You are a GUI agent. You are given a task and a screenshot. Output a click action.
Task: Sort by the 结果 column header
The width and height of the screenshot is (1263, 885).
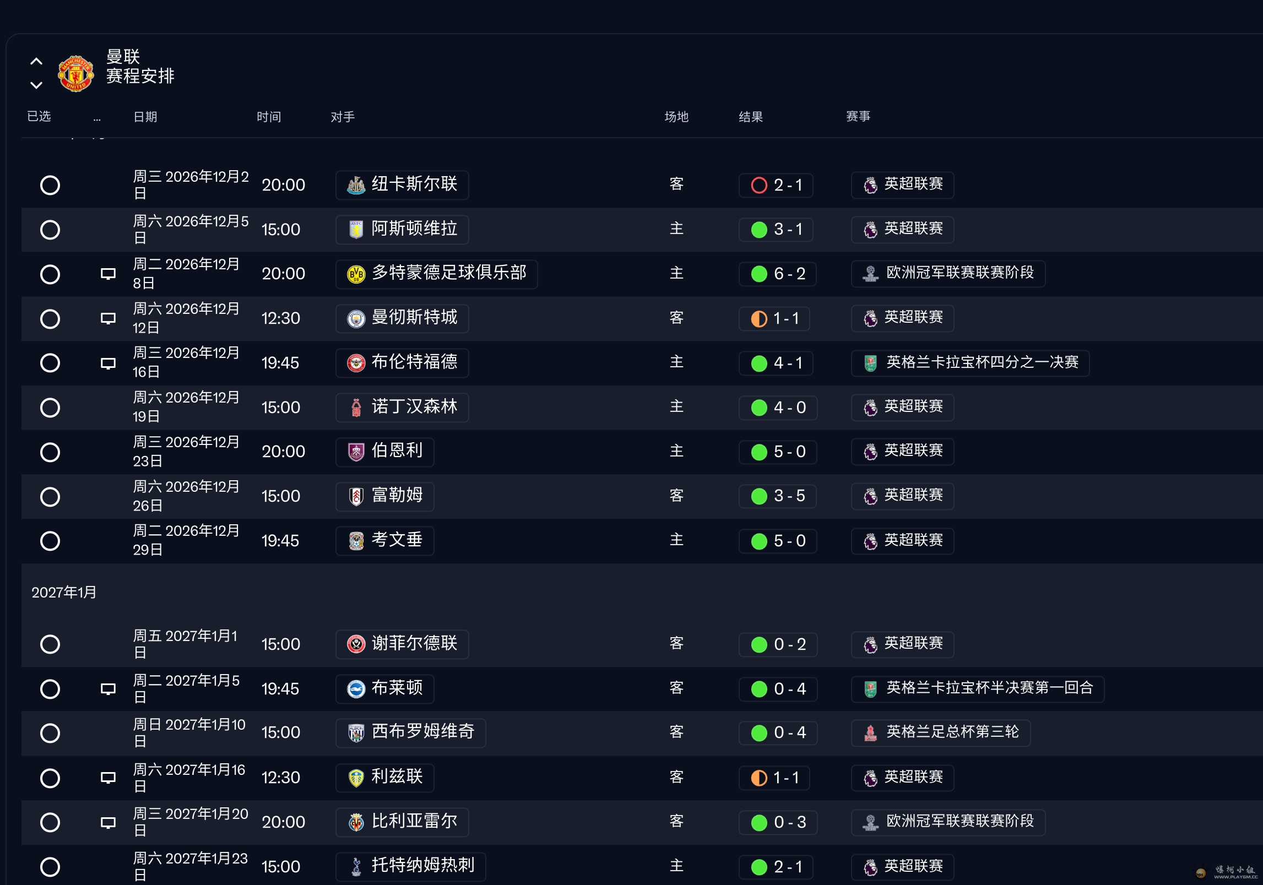coord(751,117)
